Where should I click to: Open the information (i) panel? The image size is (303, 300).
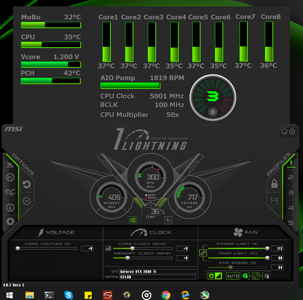[x=10, y=208]
